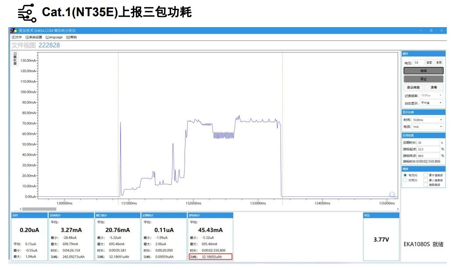Open the Language menu
This screenshot has width=456, height=270.
(x=54, y=37)
